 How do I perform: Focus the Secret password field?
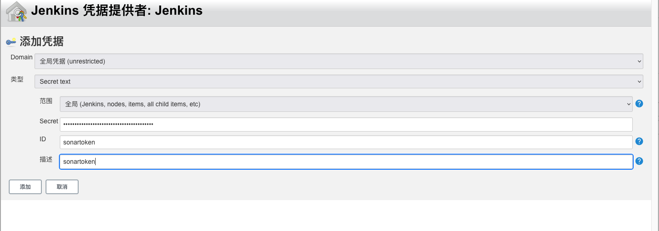click(x=346, y=124)
